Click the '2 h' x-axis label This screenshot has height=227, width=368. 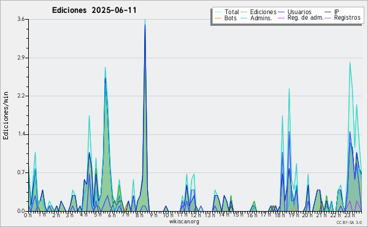(56, 215)
